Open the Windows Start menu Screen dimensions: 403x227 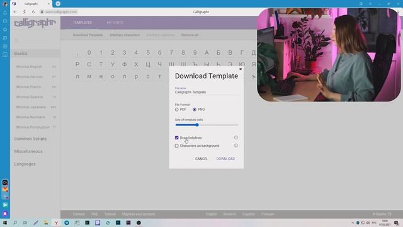coord(5,223)
